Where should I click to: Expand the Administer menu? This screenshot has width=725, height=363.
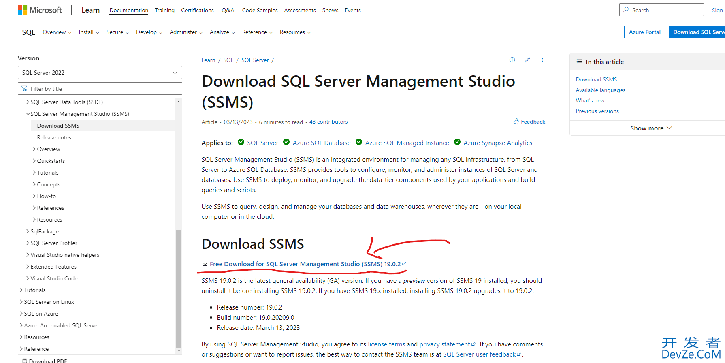(186, 32)
